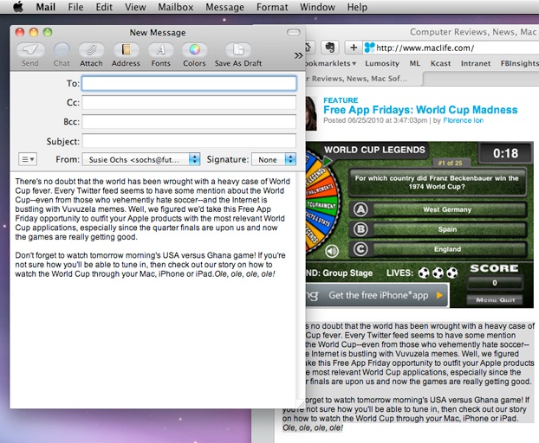Open the File menu
Screen dimensions: 539x443
point(75,7)
